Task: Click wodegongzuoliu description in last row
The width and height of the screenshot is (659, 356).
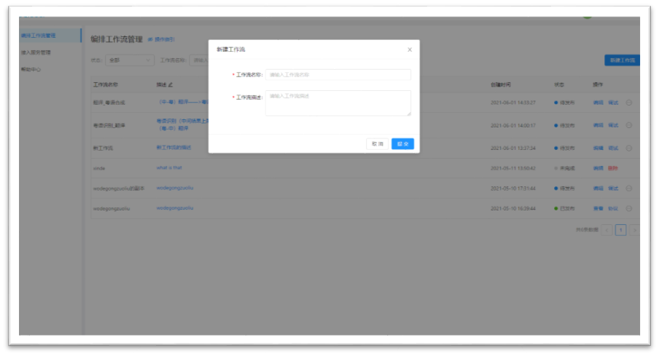Action: coord(175,207)
